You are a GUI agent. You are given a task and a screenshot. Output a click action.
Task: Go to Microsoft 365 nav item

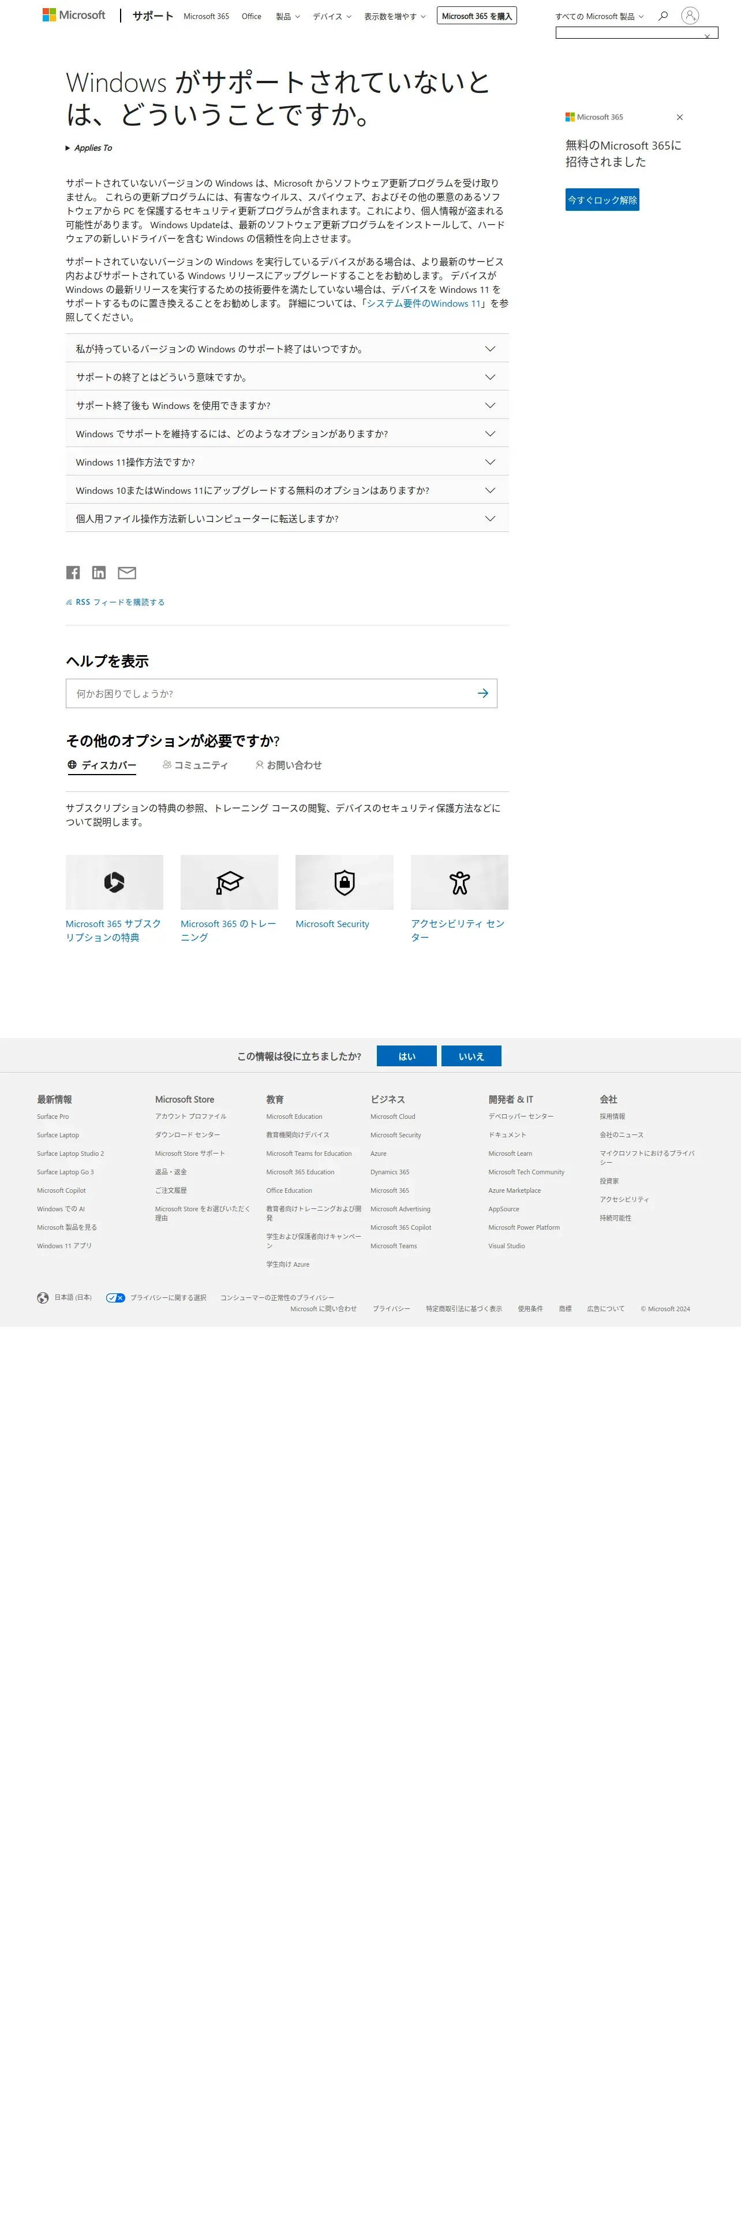(206, 16)
